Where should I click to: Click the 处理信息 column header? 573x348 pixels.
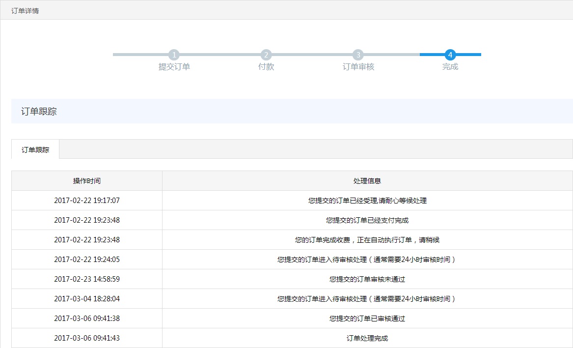367,180
